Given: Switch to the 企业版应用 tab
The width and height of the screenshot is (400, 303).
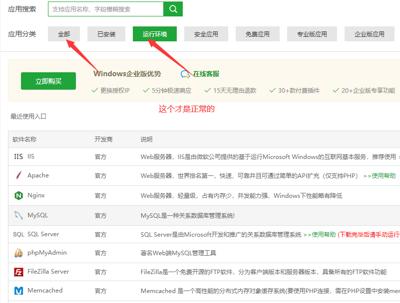Looking at the screenshot, I should pyautogui.click(x=370, y=34).
